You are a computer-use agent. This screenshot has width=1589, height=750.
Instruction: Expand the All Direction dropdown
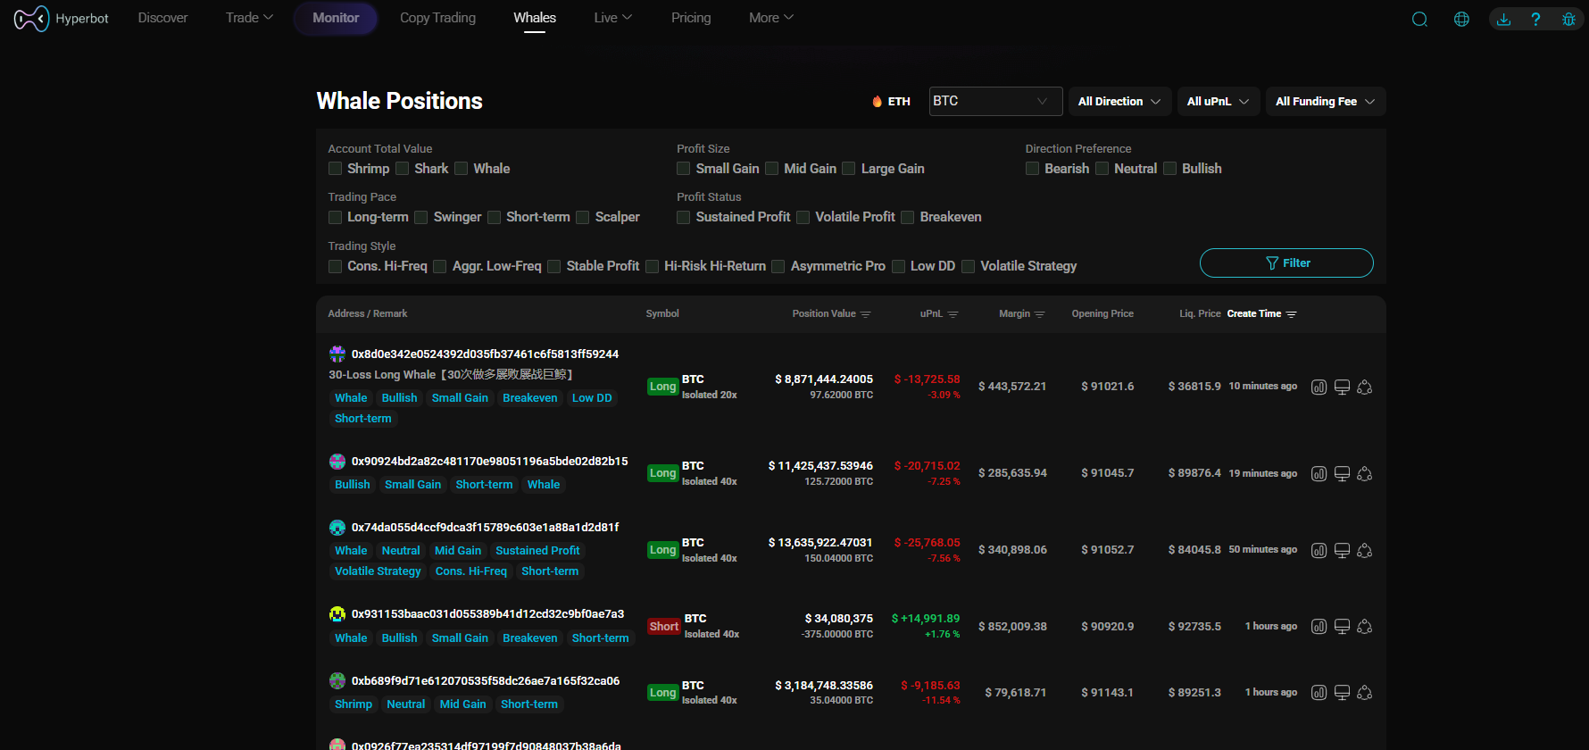tap(1119, 102)
